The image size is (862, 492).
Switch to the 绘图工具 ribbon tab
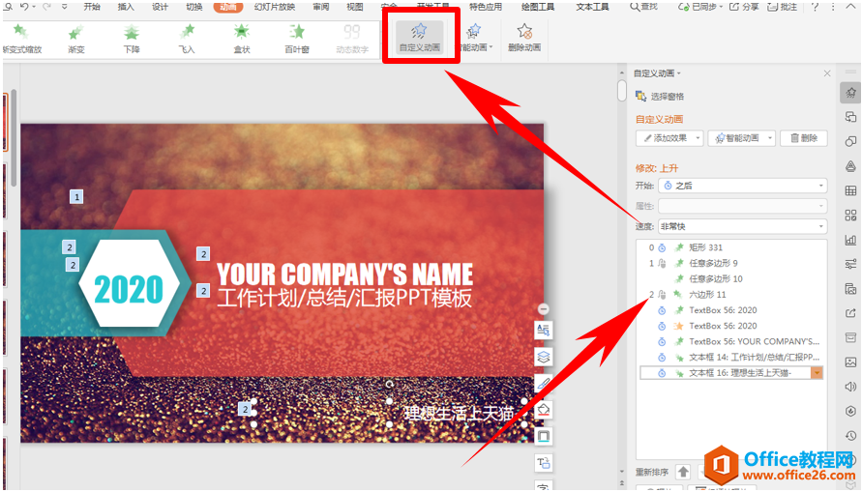coord(538,7)
